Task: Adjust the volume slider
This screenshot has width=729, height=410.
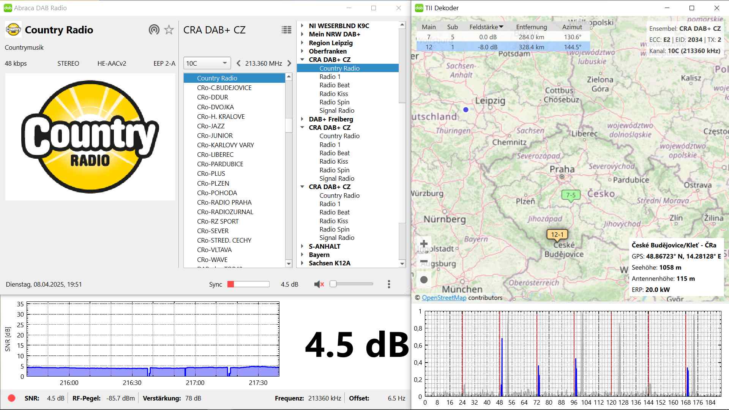Action: point(333,284)
